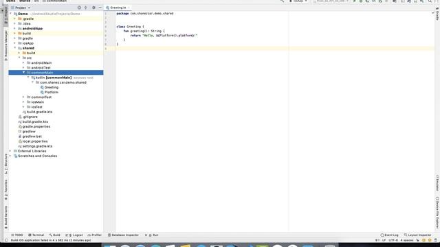Open the Favorites side tab
Image resolution: width=440 pixels, height=247 pixels.
[x=6, y=190]
